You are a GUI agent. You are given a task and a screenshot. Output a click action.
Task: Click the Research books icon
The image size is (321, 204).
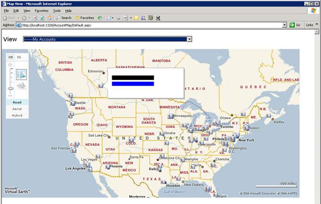coord(143,18)
